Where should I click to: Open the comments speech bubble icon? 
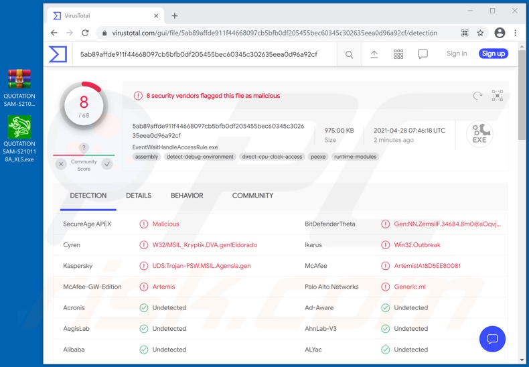tap(423, 54)
